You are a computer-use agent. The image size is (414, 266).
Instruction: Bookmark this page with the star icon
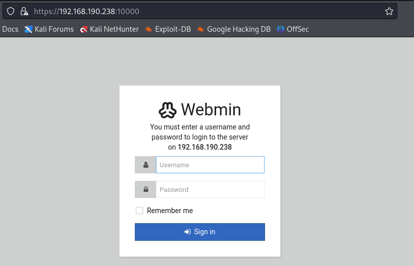point(389,11)
